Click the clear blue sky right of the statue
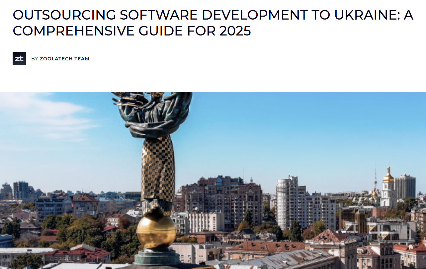This screenshot has height=269, width=426. [282, 133]
